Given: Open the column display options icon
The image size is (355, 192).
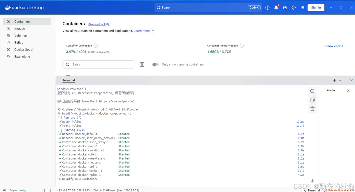Looking at the screenshot, I should tap(142, 64).
